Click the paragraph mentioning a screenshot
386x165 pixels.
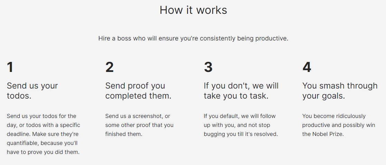point(139,125)
